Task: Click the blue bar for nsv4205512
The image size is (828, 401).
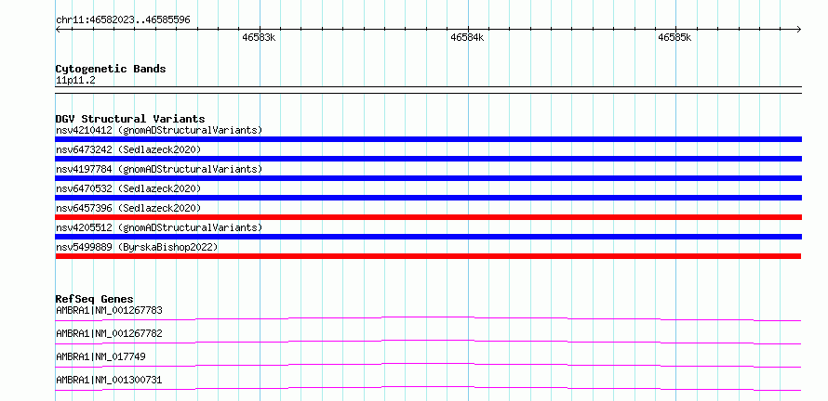Action: (428, 237)
